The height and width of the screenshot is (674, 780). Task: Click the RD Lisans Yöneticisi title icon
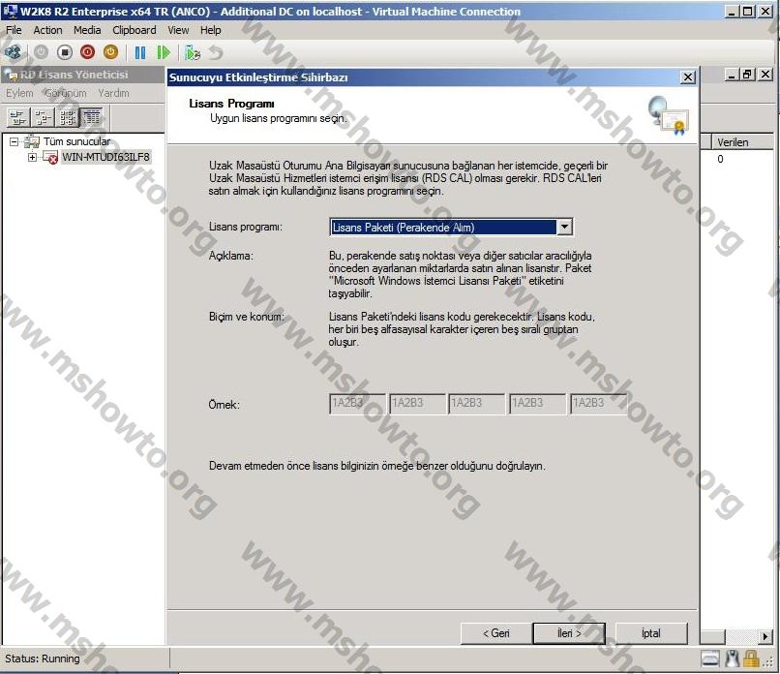coord(11,76)
